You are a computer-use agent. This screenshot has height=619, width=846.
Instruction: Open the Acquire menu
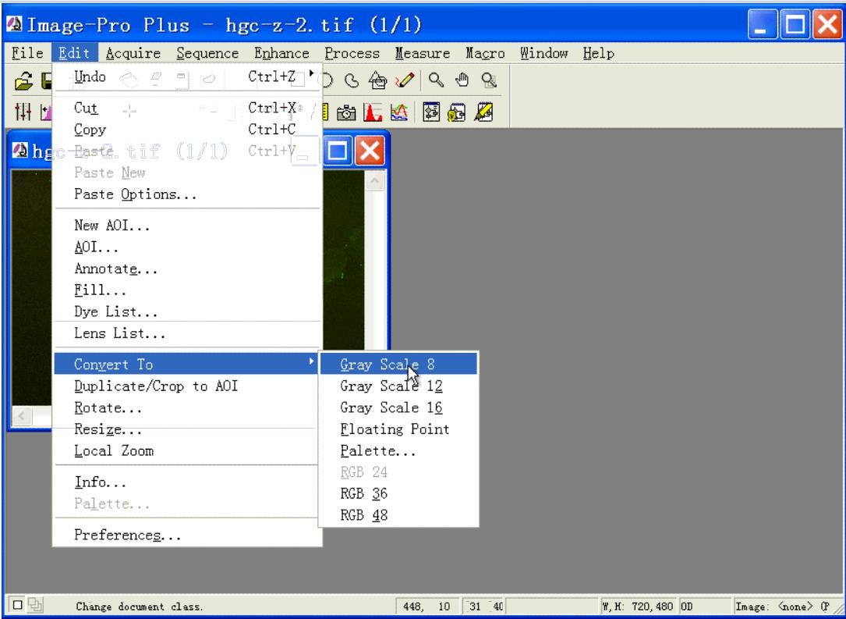133,53
